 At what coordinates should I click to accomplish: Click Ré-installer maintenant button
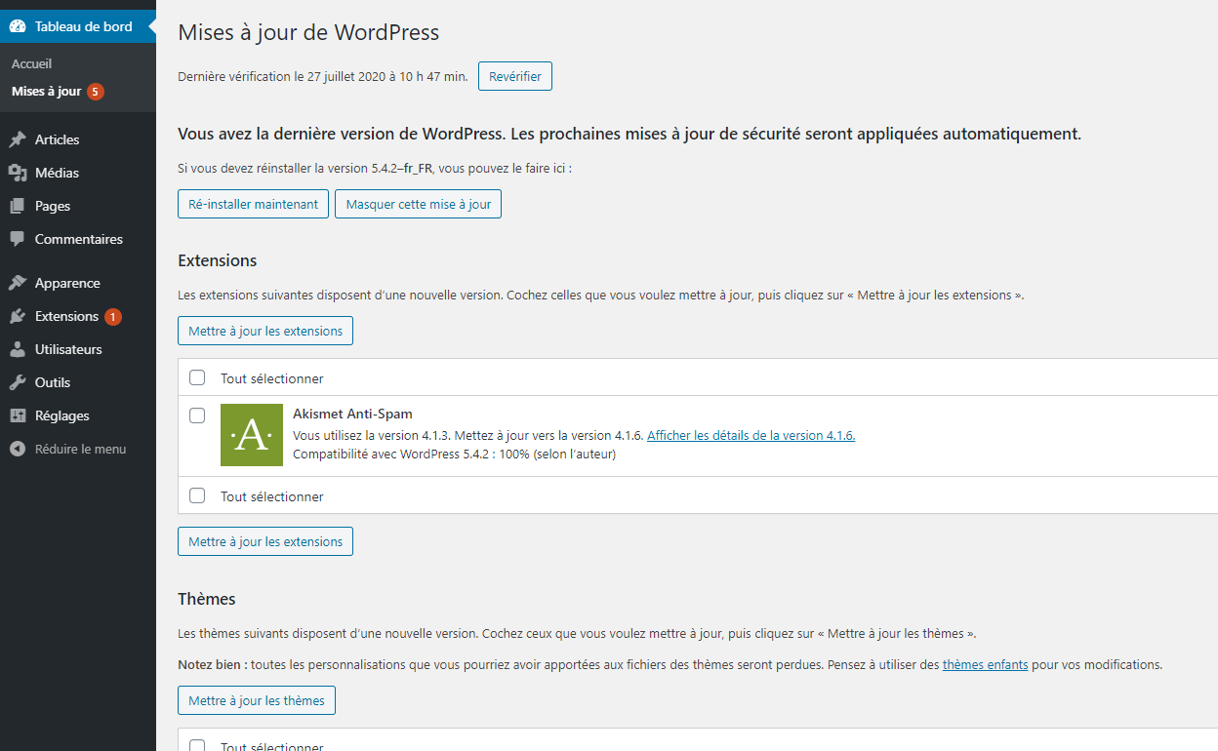pyautogui.click(x=254, y=204)
